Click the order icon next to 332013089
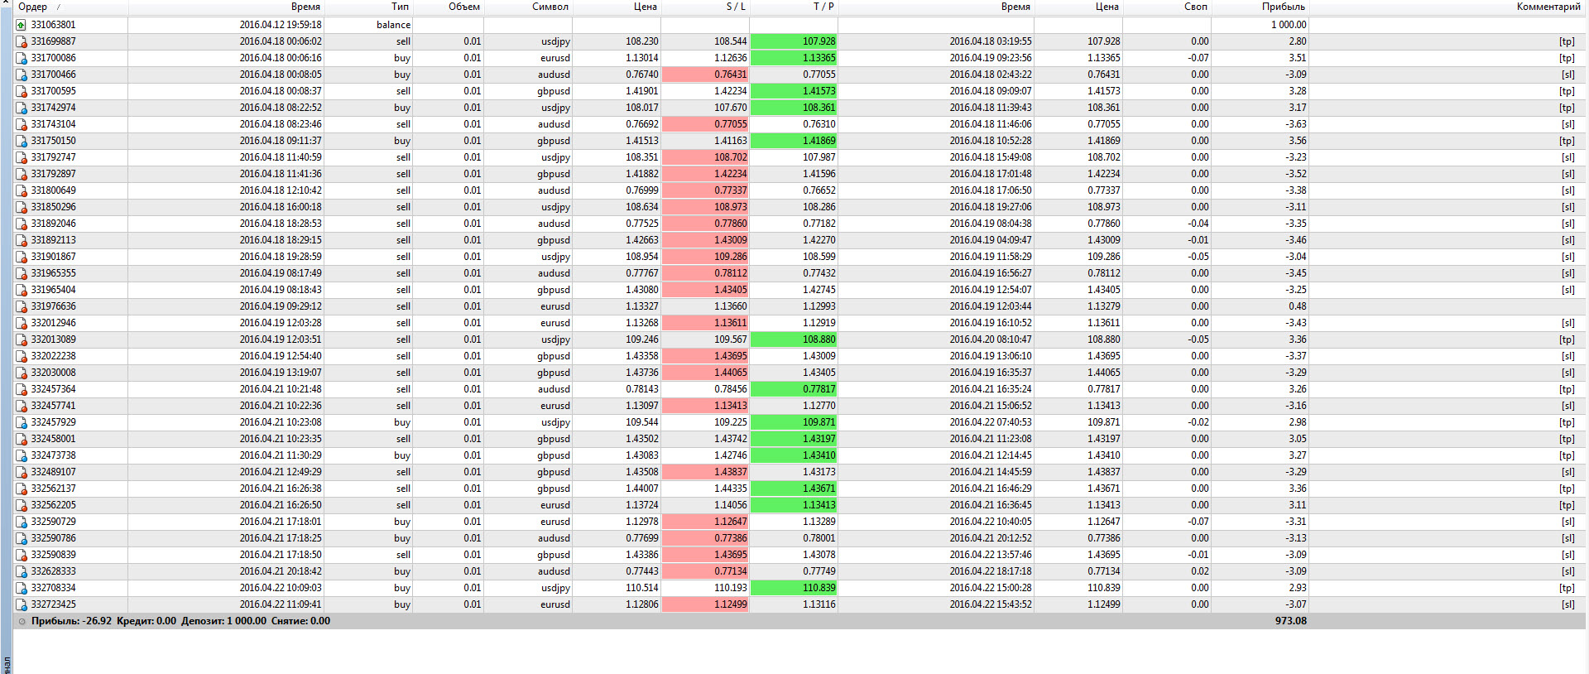This screenshot has height=674, width=1589. click(22, 339)
